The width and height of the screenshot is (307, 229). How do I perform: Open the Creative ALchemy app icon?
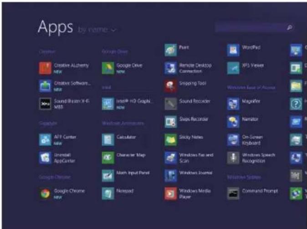pyautogui.click(x=45, y=68)
